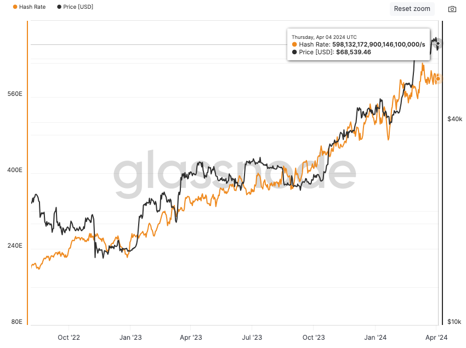Click the $40k price axis label
Viewport: 466px width, 348px height.
(x=455, y=119)
